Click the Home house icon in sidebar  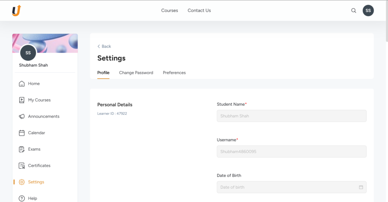pyautogui.click(x=22, y=84)
